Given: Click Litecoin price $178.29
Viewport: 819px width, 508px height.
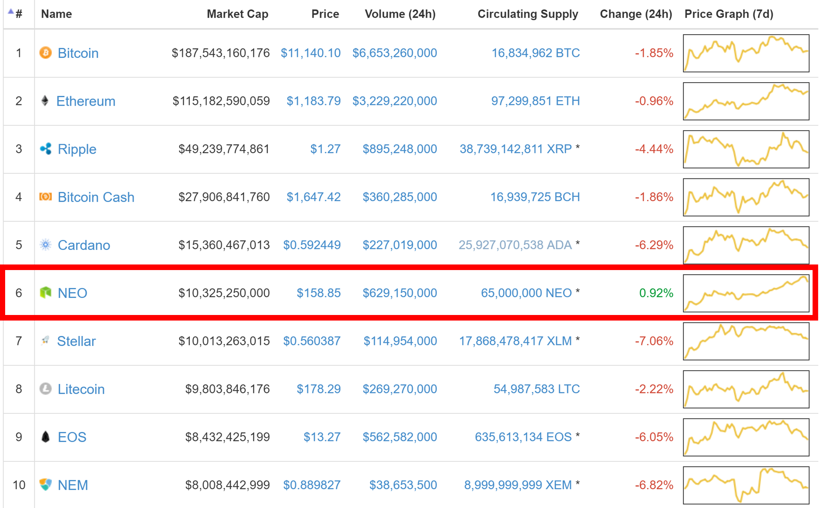Looking at the screenshot, I should tap(319, 389).
